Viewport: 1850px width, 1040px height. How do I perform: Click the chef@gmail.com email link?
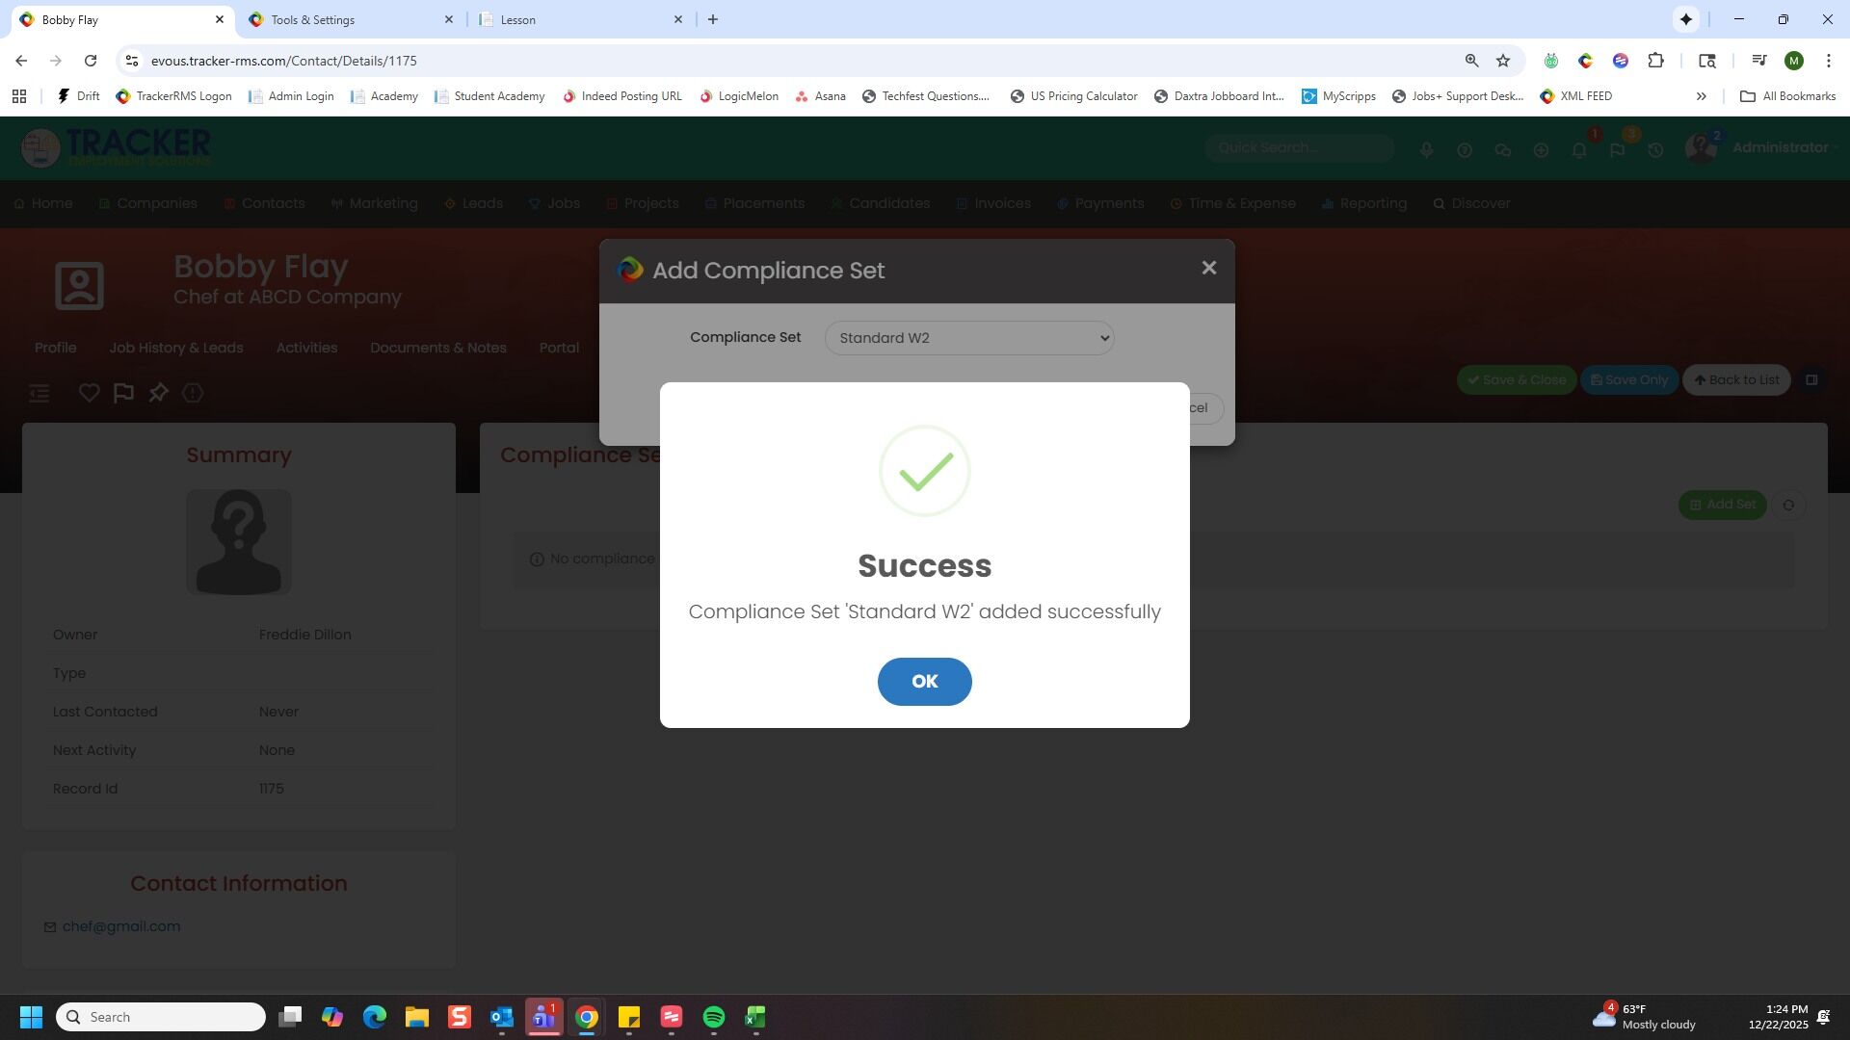pos(121,926)
